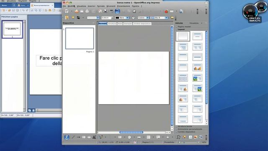Image resolution: width=268 pixels, height=151 pixels.
Task: Open the stars shapes dropdown arrow
Action: 172,137
